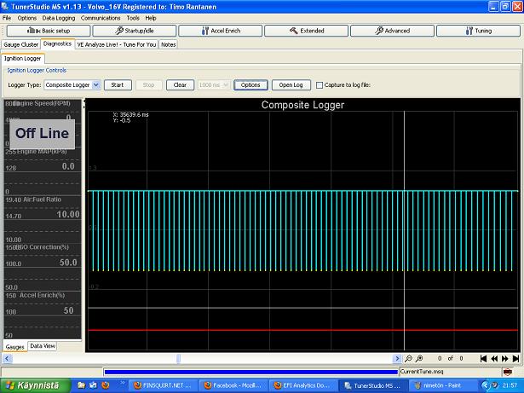Click the zoom out magnifier icon

click(409, 359)
